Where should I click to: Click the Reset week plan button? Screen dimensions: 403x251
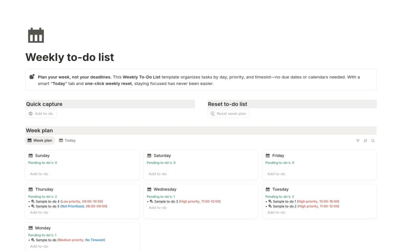pyautogui.click(x=229, y=114)
